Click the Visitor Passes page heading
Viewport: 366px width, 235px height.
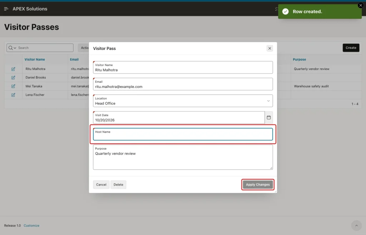31,27
